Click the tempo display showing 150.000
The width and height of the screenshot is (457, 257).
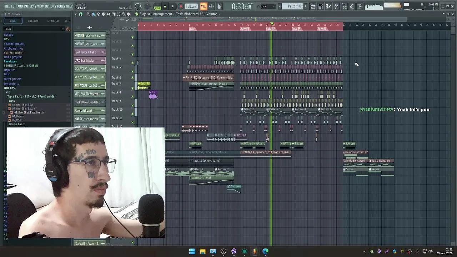191,6
